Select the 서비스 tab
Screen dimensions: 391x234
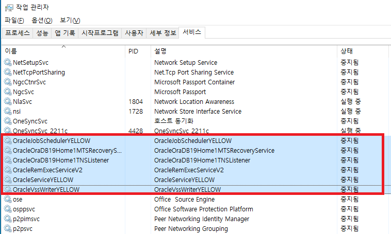(192, 32)
